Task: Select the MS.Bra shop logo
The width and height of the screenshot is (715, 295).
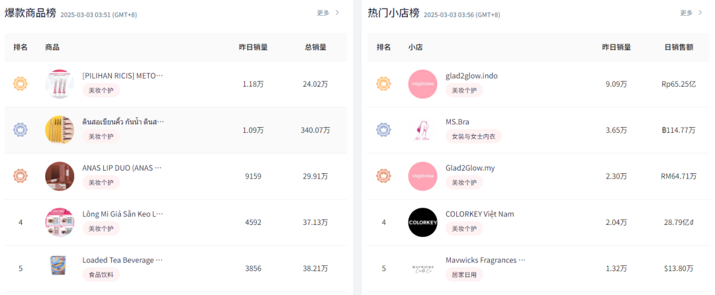Action: pos(422,130)
